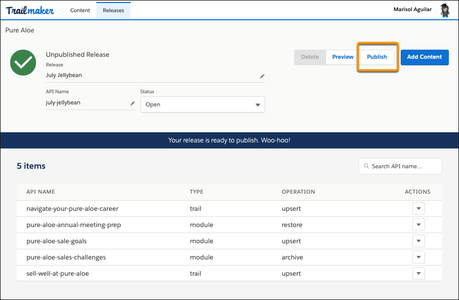Click the green checkmark release status icon
Viewport: 459px width, 300px height.
(23, 62)
